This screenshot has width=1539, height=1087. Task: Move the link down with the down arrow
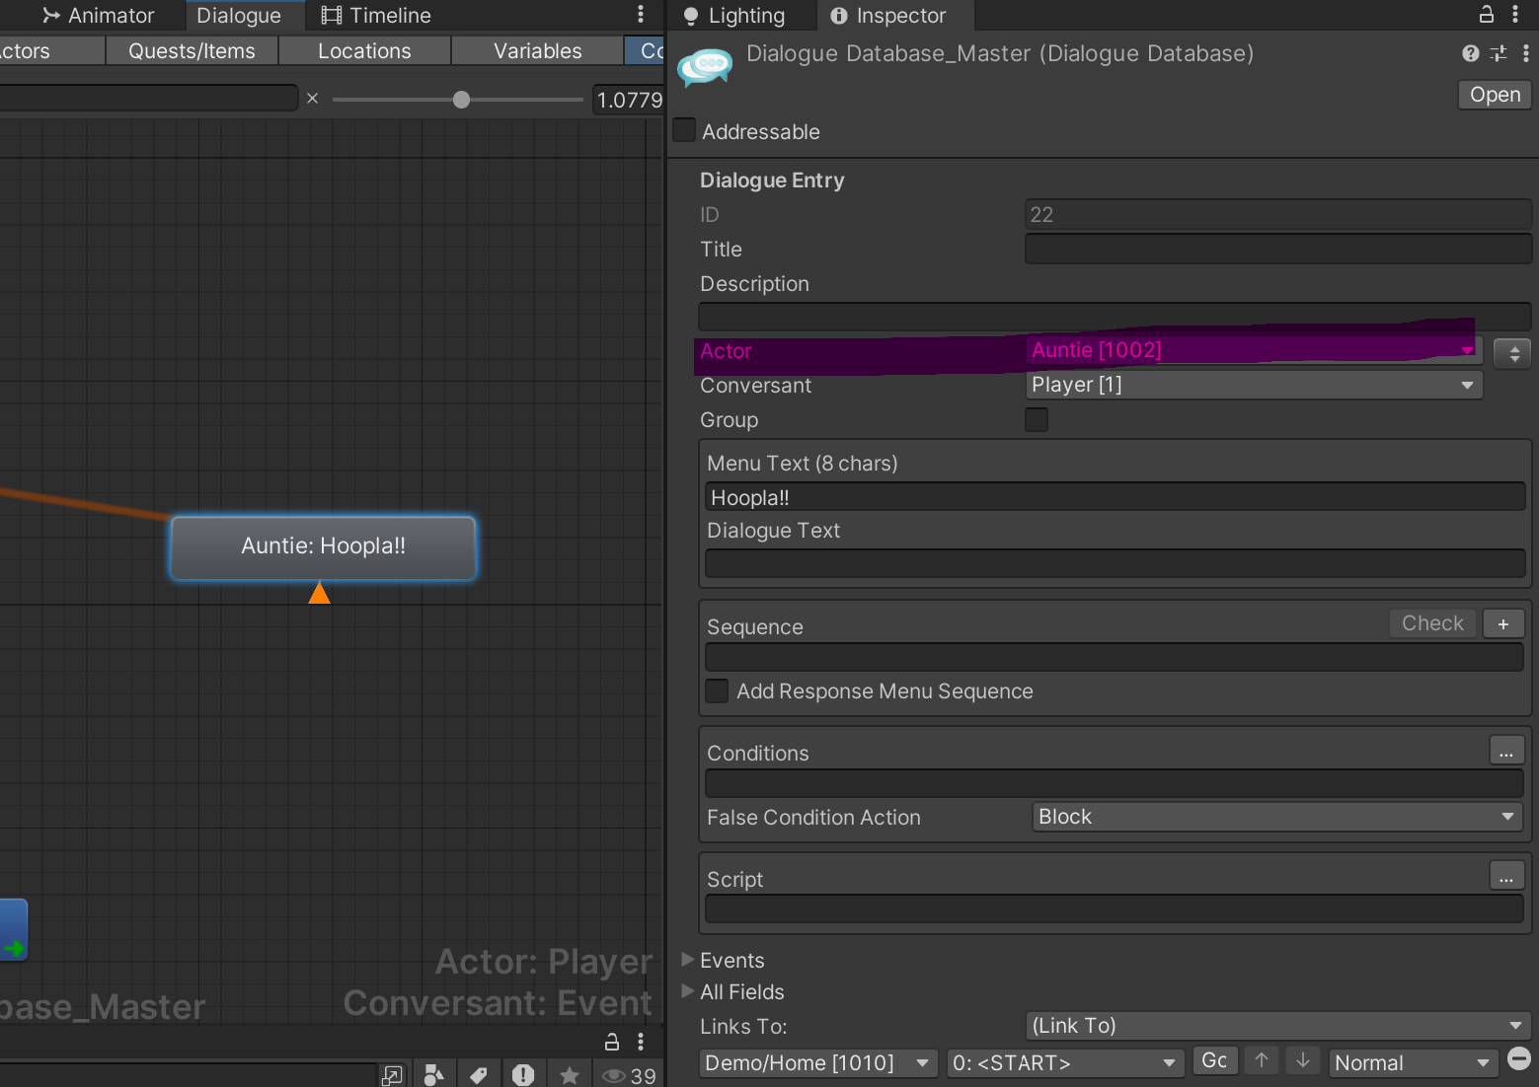(1303, 1060)
